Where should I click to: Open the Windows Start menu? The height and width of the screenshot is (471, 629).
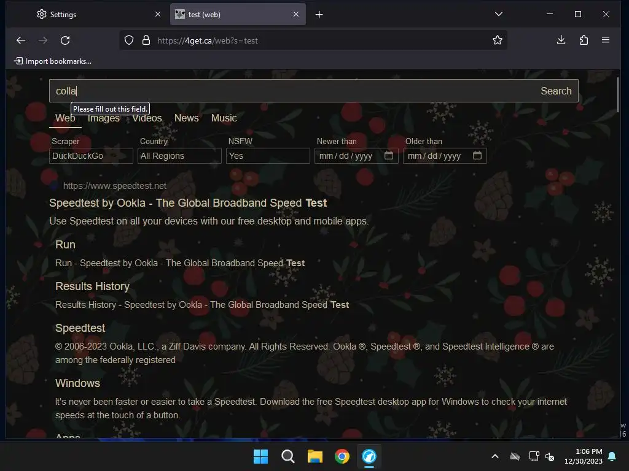coord(260,456)
